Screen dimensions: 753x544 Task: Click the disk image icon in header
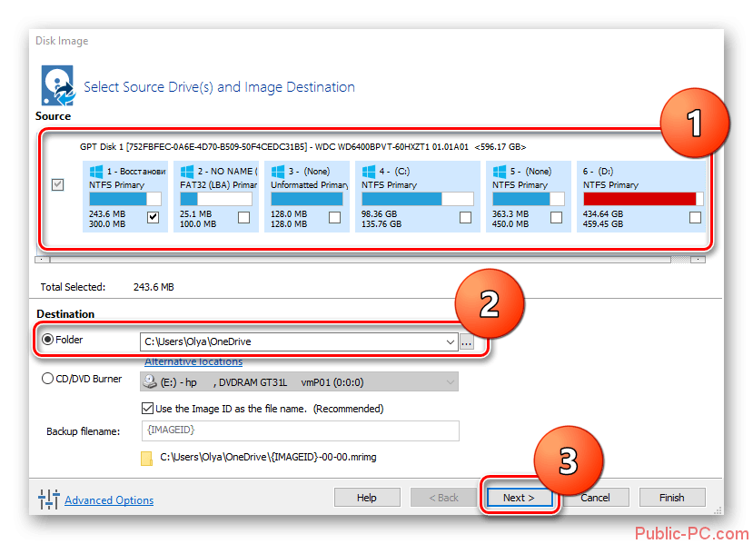[x=57, y=87]
